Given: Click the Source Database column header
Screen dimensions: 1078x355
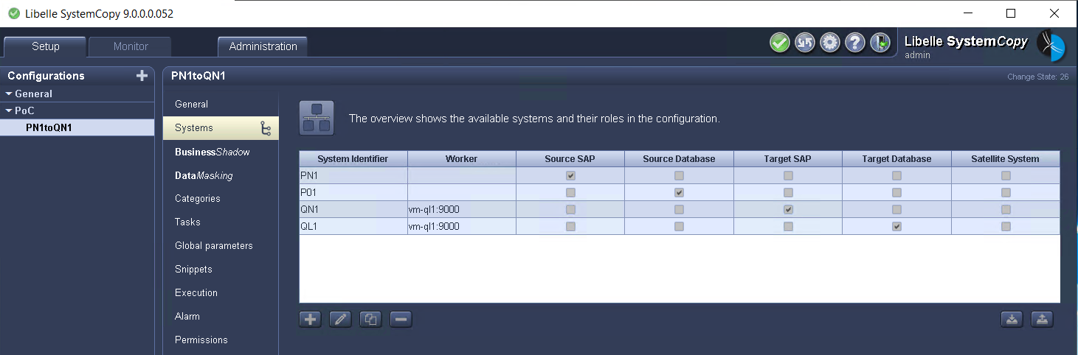Looking at the screenshot, I should pyautogui.click(x=679, y=159).
